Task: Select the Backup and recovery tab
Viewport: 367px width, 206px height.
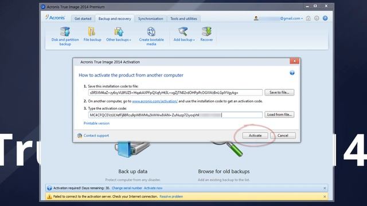Action: click(x=115, y=19)
